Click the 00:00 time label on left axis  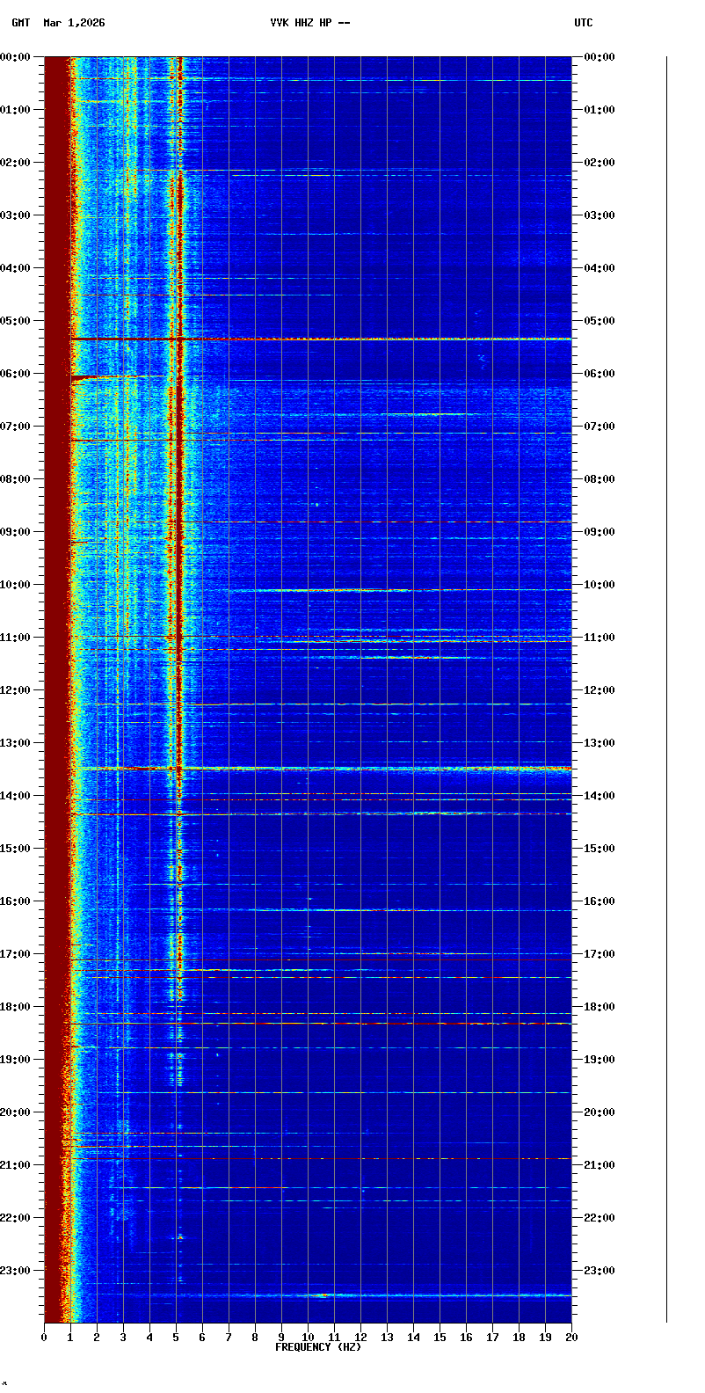point(16,57)
